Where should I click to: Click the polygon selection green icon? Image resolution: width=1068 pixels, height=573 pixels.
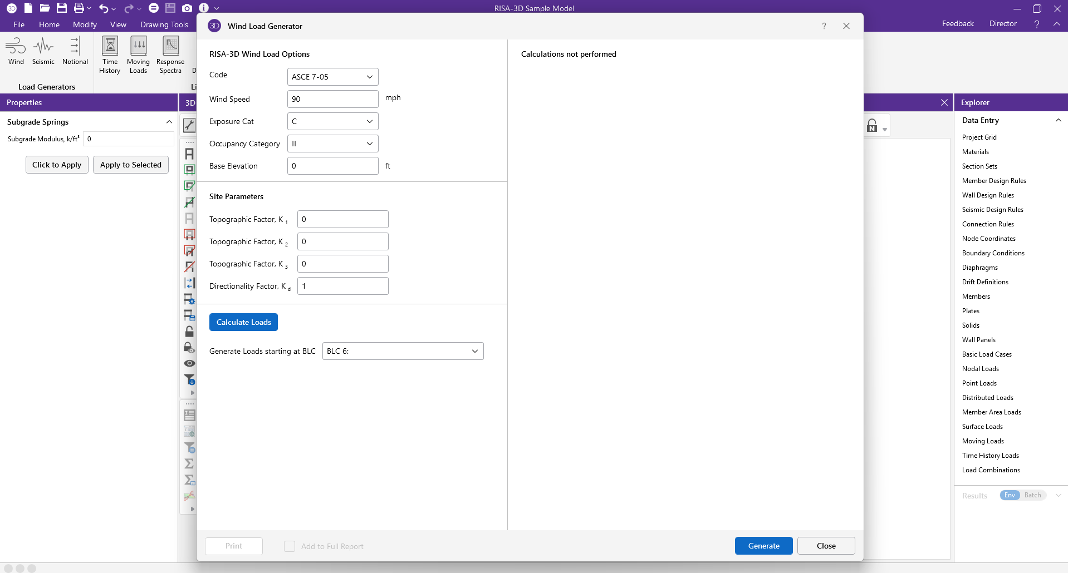pyautogui.click(x=189, y=186)
